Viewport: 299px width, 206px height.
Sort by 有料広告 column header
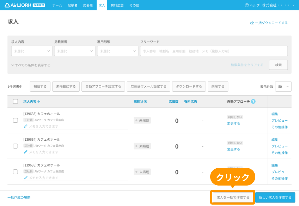click(190, 102)
